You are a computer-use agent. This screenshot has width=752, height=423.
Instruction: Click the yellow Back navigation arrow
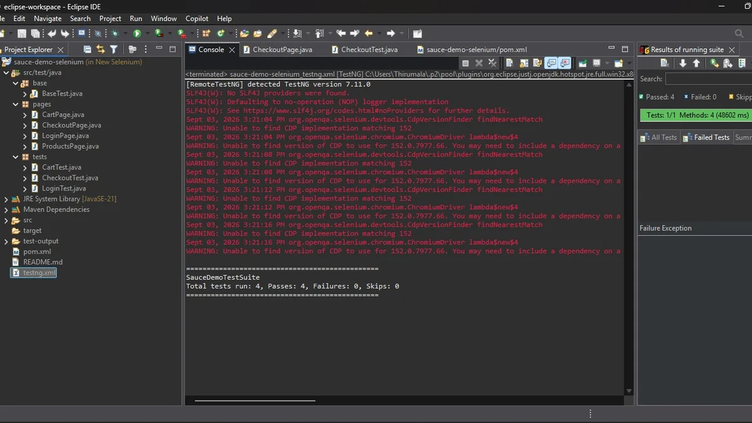point(368,33)
